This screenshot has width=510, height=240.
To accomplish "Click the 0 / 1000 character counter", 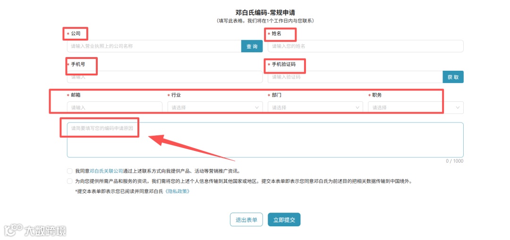I will 455,161.
